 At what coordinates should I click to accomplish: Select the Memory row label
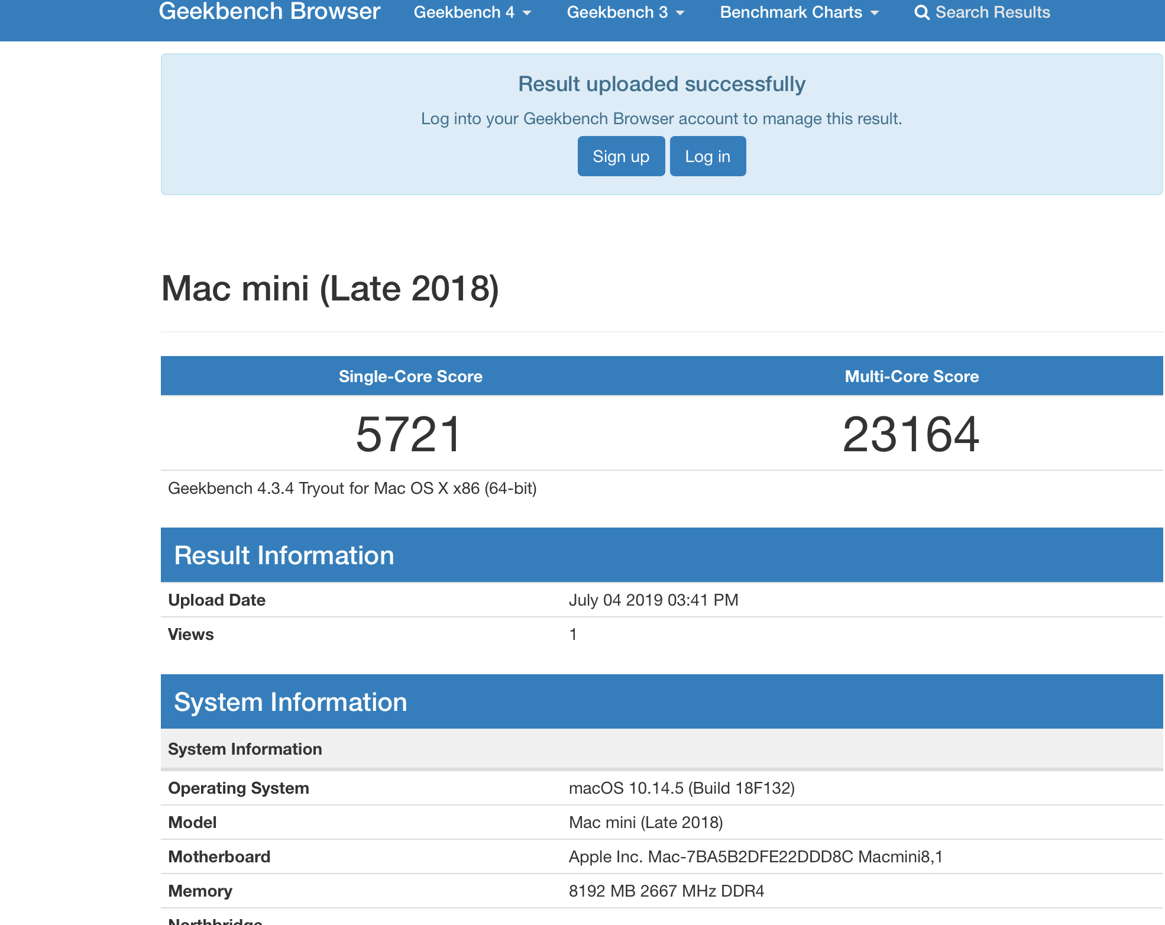pos(200,891)
